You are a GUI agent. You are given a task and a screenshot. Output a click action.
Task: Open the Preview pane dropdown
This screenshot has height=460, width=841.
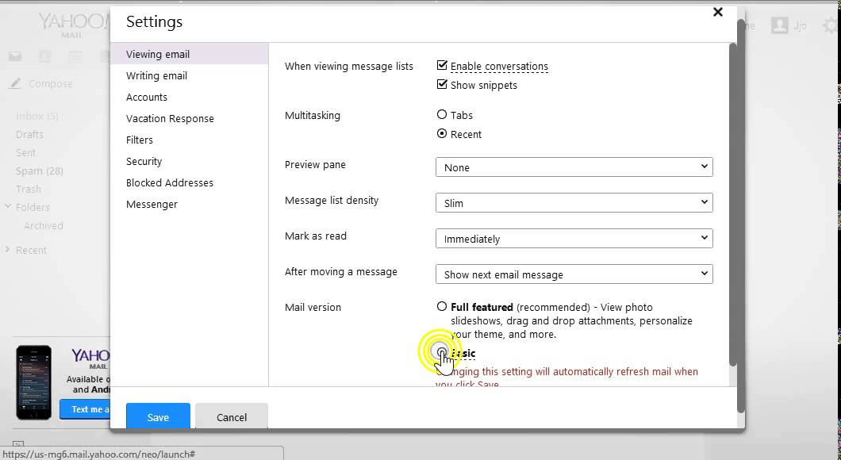[x=574, y=167]
